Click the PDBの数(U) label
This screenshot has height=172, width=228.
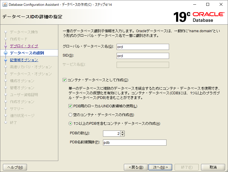coord(80,133)
